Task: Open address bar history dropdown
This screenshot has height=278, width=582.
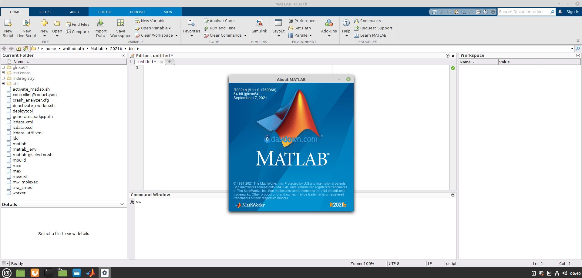Action: 572,49
